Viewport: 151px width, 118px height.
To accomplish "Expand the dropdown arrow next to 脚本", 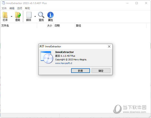I will tap(35, 17).
